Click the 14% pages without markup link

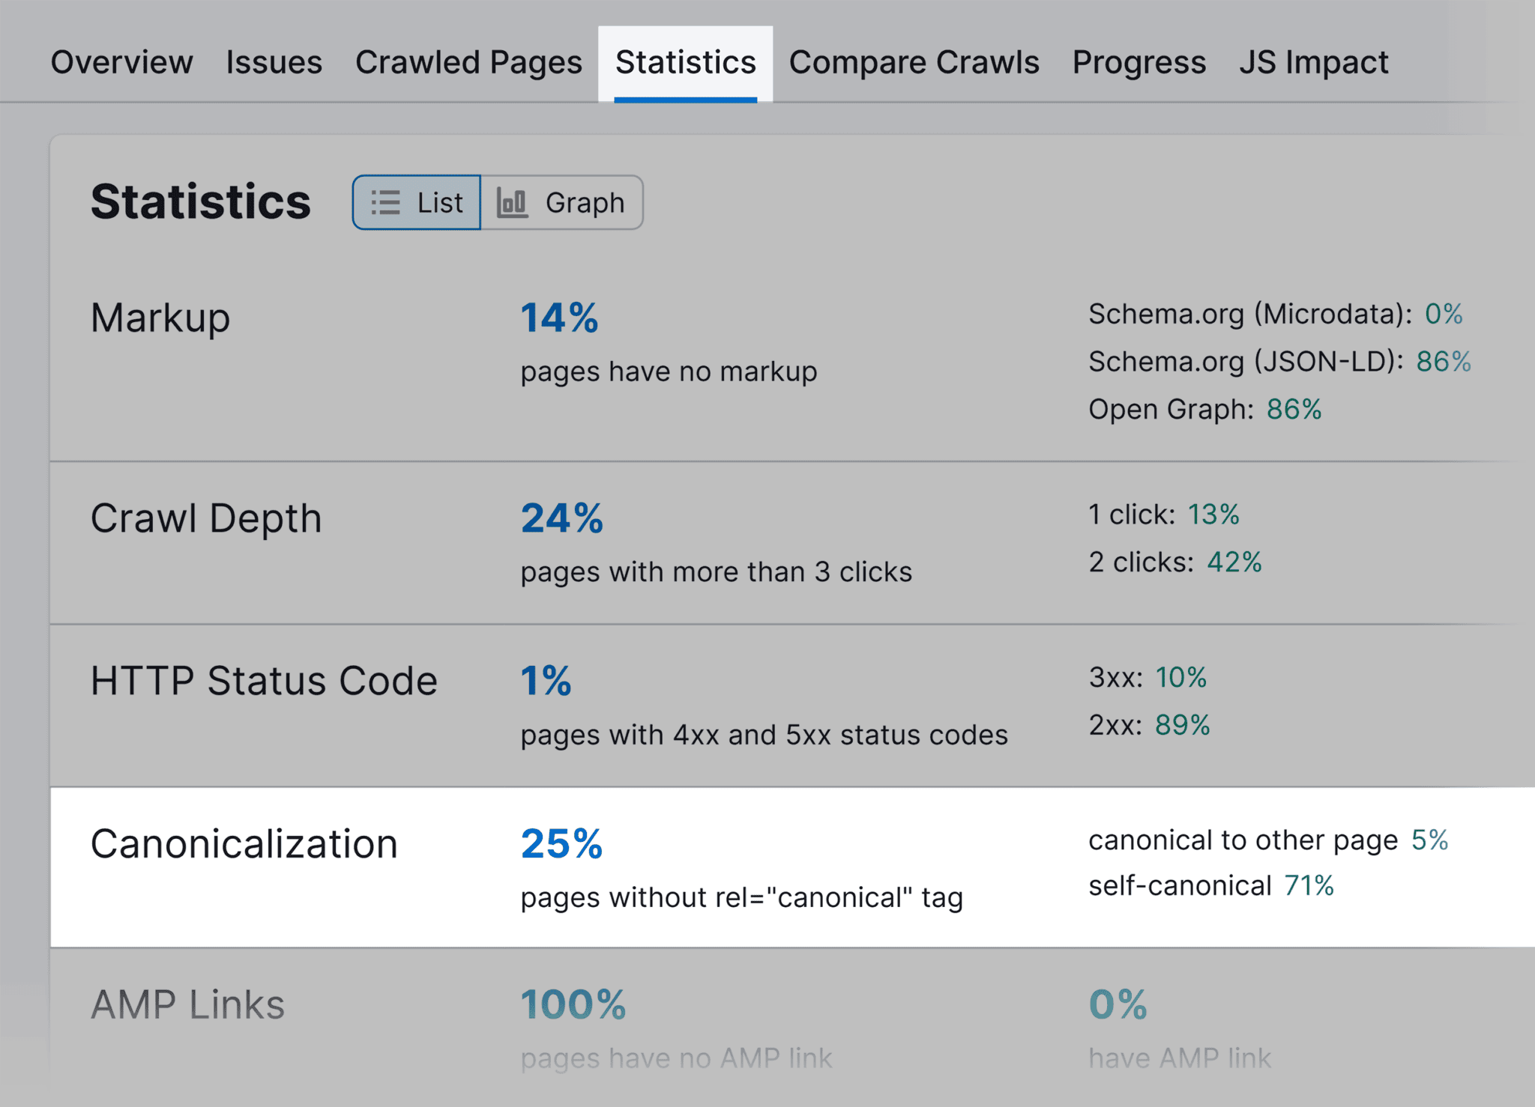click(x=559, y=318)
